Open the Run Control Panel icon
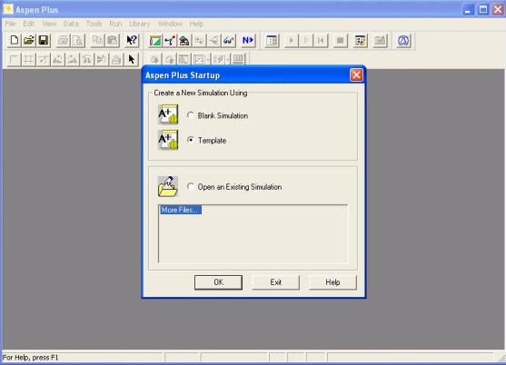The image size is (506, 365). point(272,41)
